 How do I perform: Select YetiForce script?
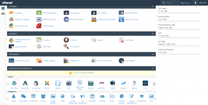point(134,85)
